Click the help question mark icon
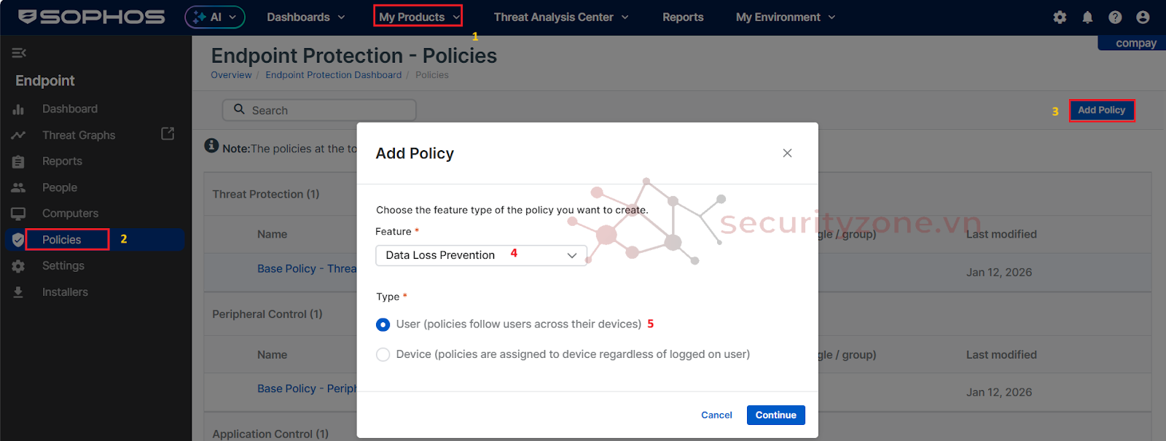 tap(1115, 17)
